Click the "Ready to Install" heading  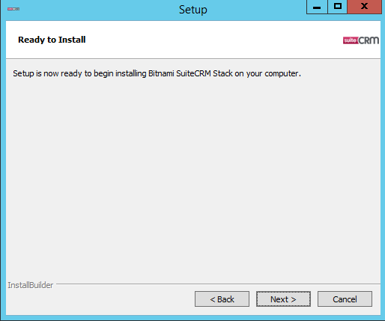[x=52, y=40]
